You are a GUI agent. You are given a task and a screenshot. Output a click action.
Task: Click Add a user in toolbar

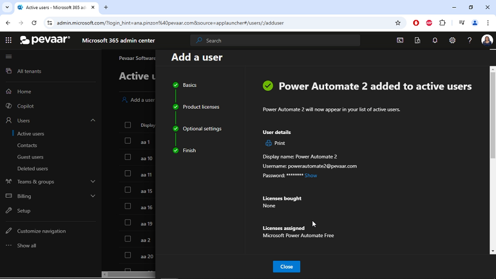[138, 100]
